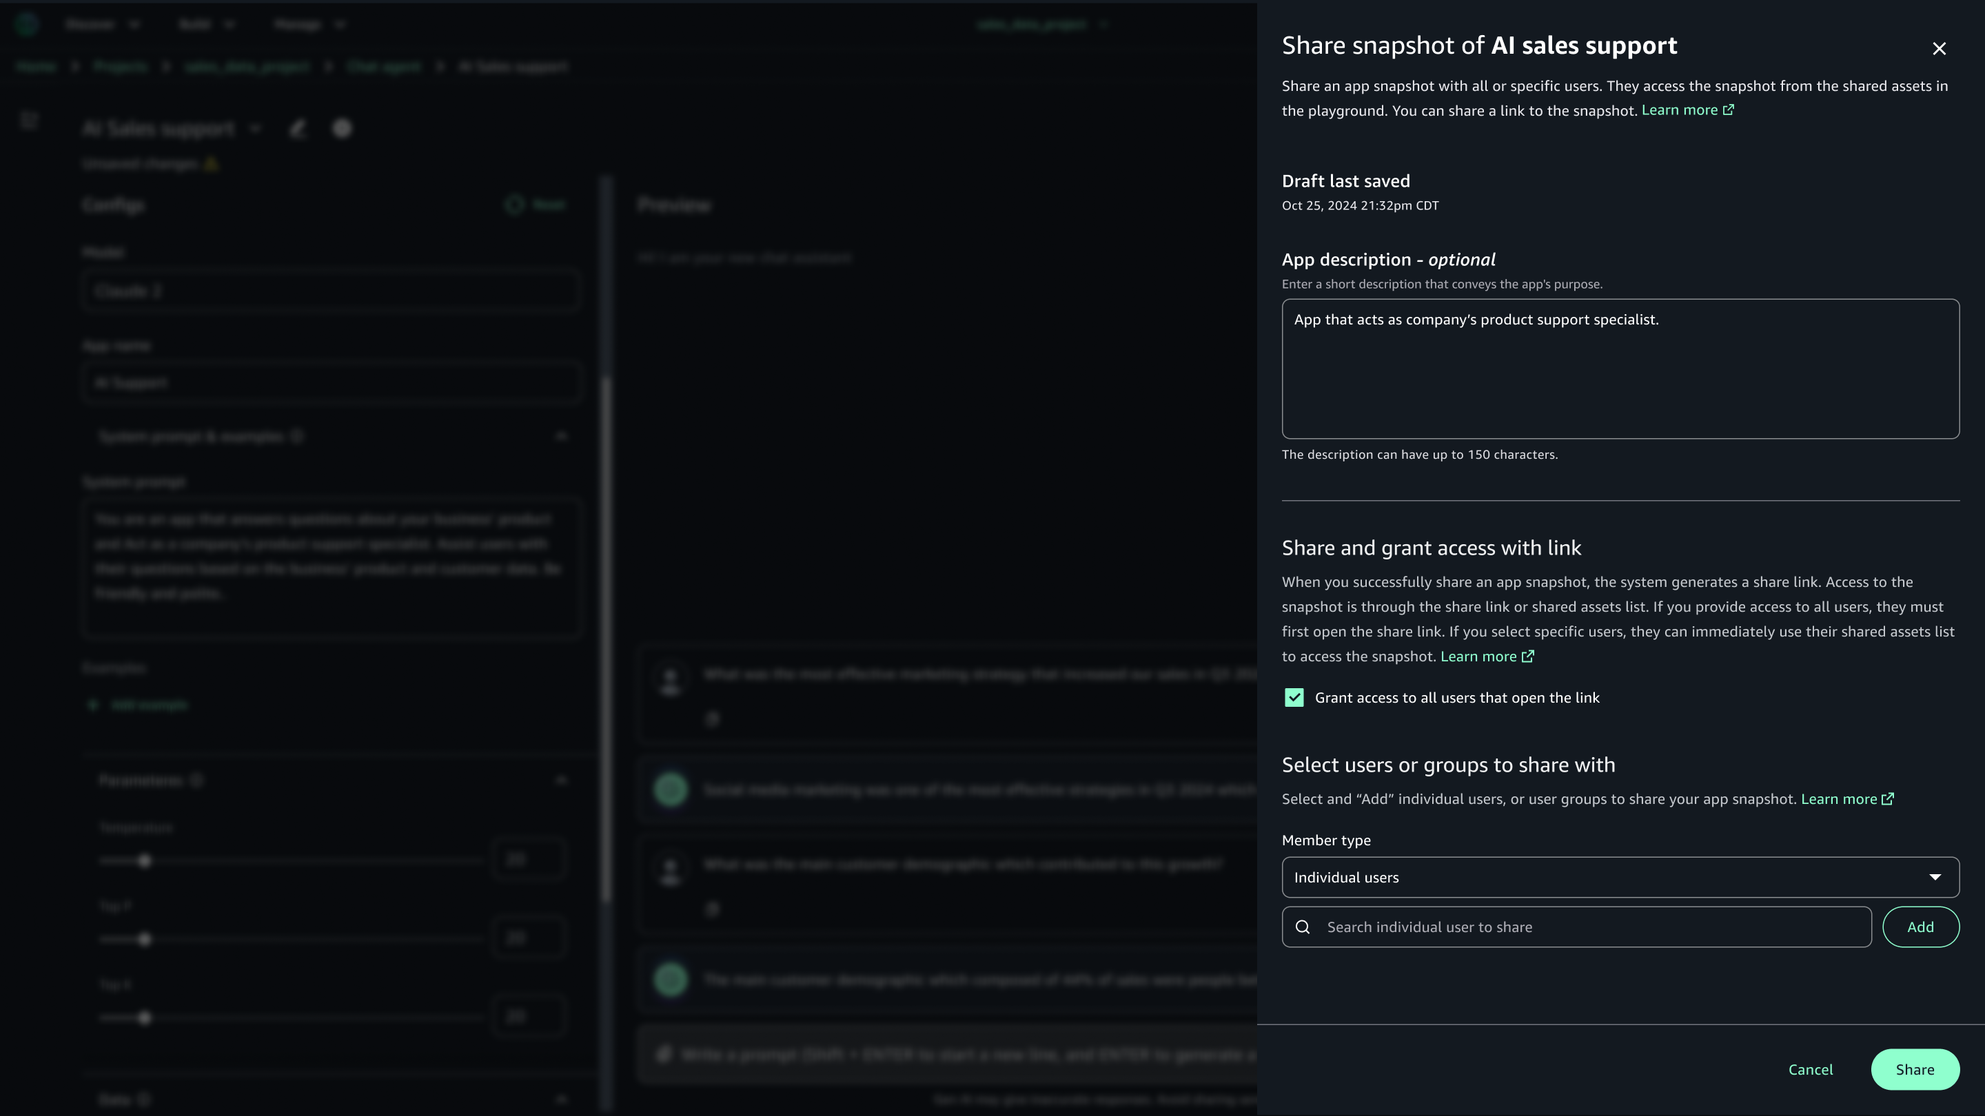
Task: Uncheck Grant access to all users option
Action: pos(1294,697)
